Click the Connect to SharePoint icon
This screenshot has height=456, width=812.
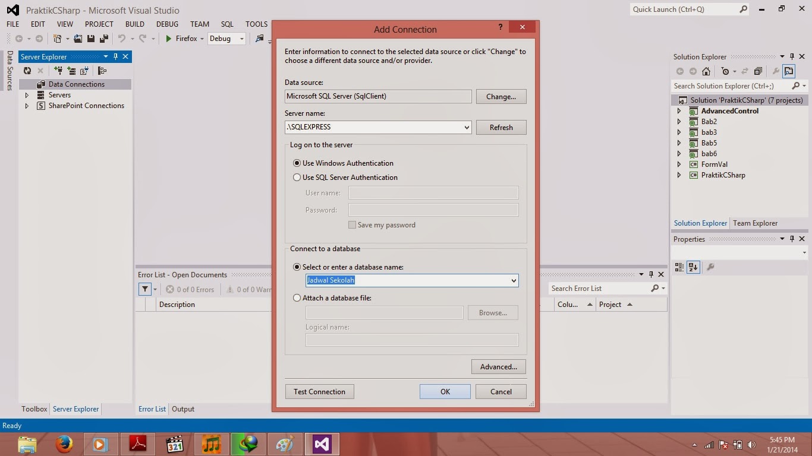(84, 70)
